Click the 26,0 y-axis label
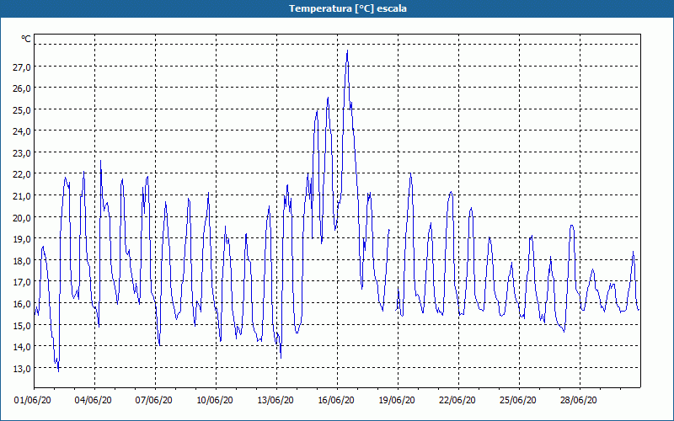 (22, 88)
